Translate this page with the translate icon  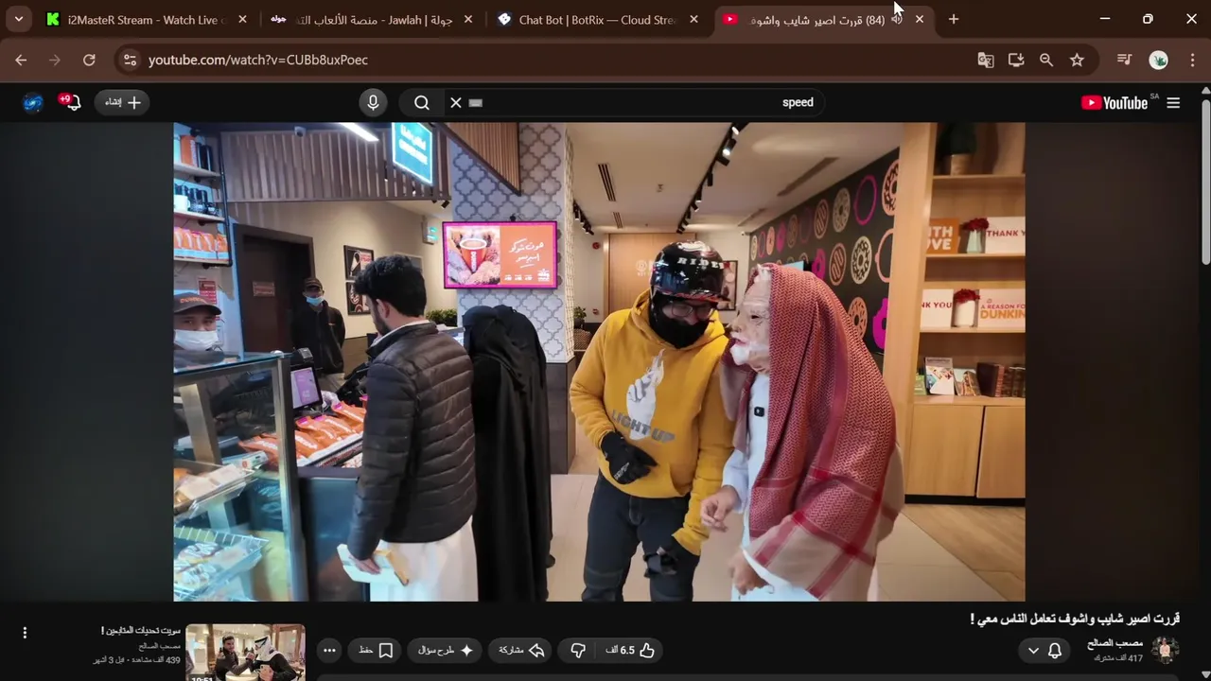click(x=986, y=60)
